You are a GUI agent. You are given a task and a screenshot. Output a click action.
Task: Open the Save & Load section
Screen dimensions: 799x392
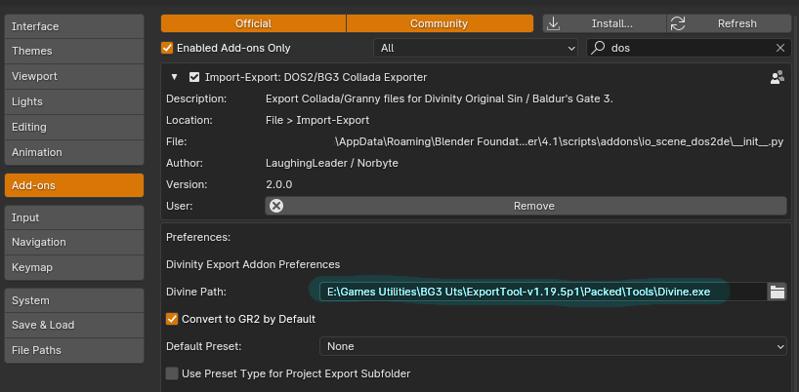click(x=74, y=325)
